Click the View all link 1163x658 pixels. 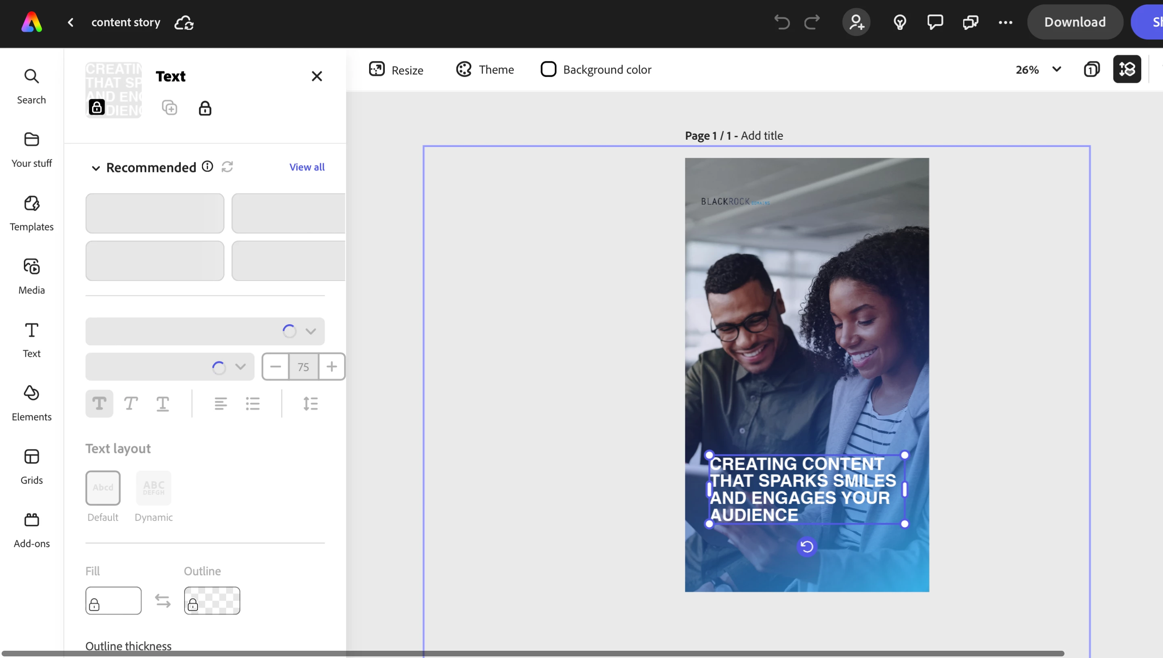(x=306, y=167)
